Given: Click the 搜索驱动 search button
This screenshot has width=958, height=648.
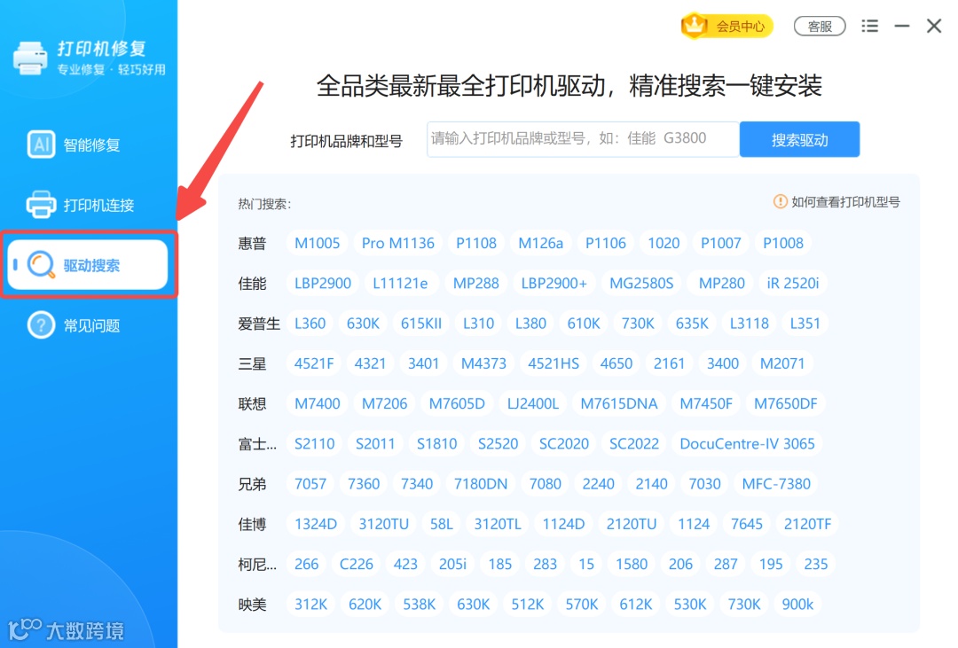Looking at the screenshot, I should [x=799, y=139].
